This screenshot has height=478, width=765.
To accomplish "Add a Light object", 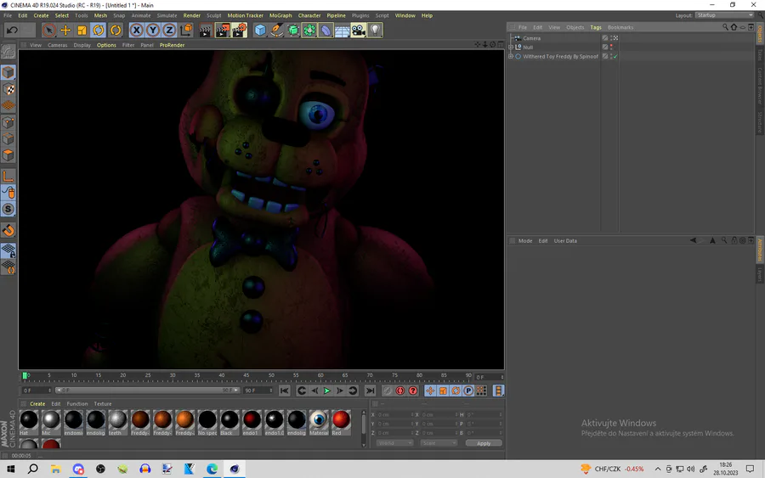I will coord(375,31).
